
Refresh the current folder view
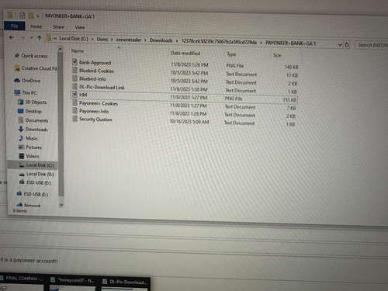click(347, 45)
